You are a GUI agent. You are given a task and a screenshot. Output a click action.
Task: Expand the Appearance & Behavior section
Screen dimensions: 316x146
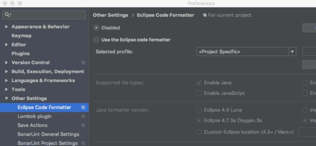point(6,27)
